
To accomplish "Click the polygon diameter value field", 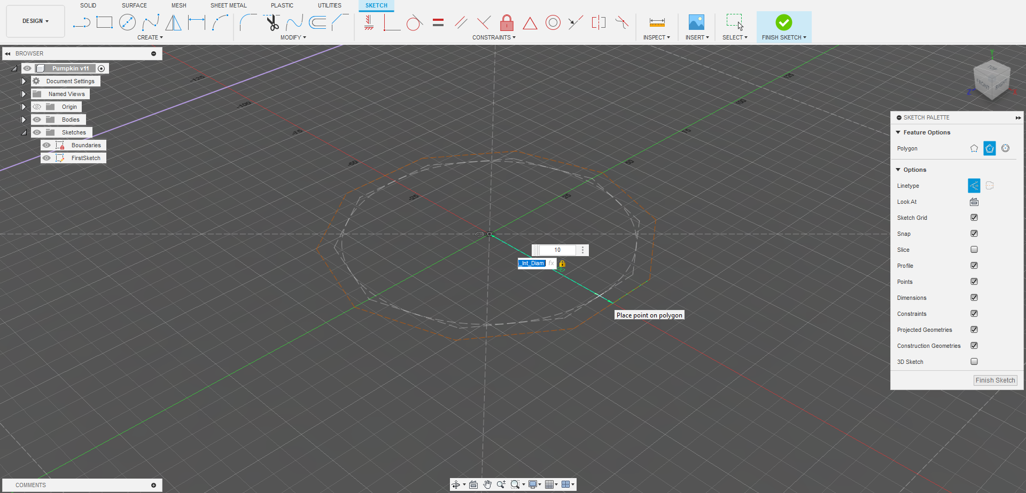I will coord(557,250).
